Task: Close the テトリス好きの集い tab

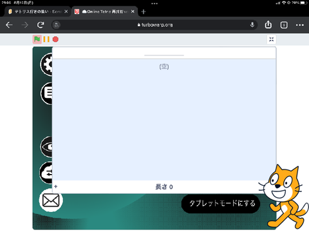Action: coord(66,12)
